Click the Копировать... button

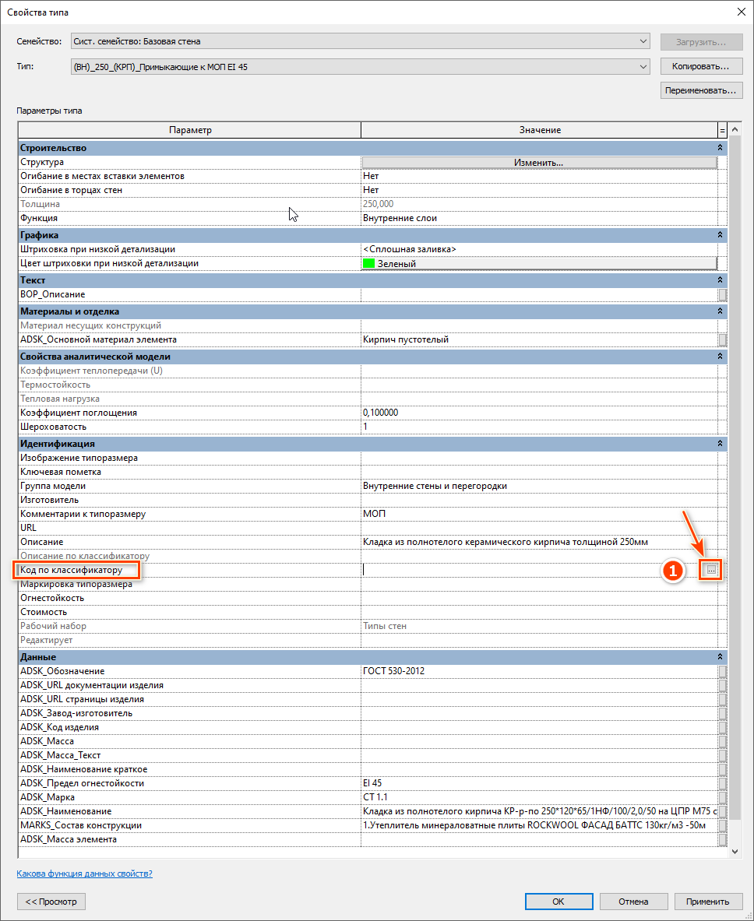coord(699,67)
